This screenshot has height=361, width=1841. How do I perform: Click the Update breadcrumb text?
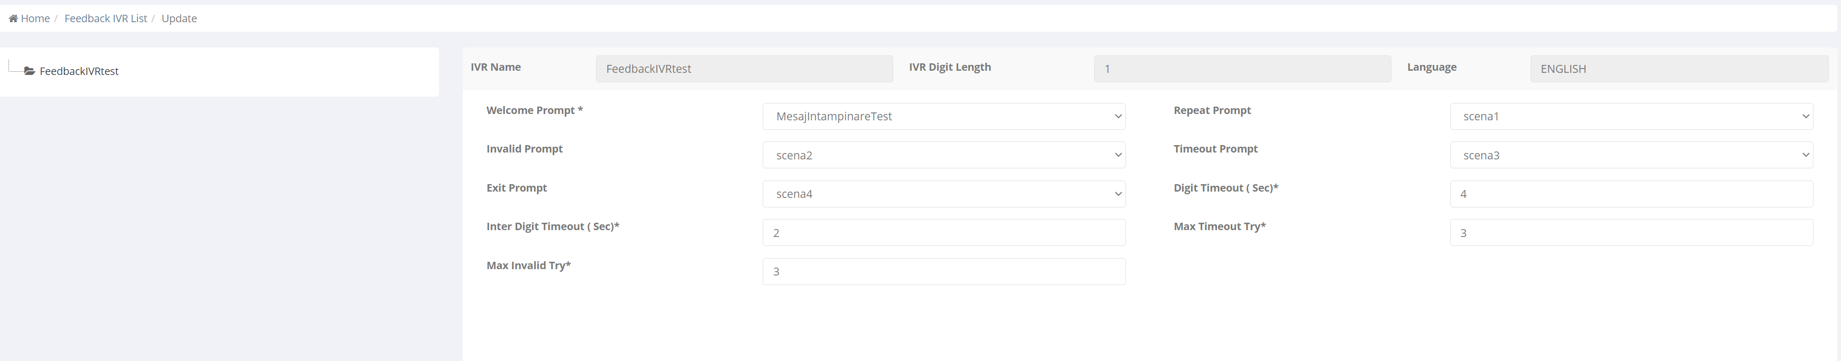[179, 18]
